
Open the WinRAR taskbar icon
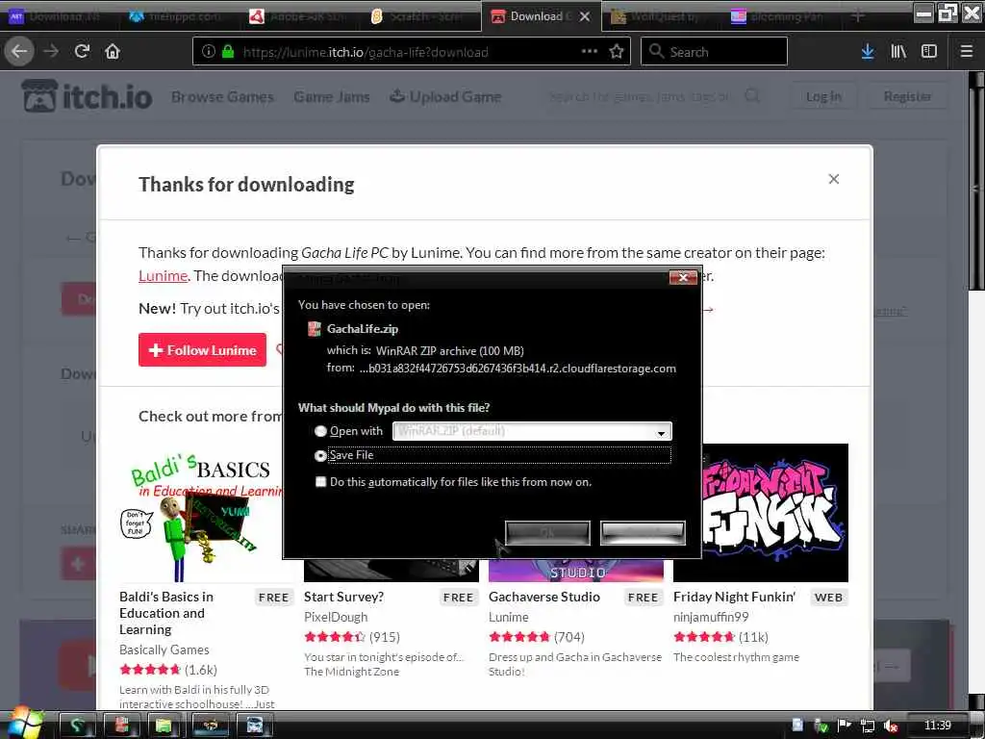point(121,726)
